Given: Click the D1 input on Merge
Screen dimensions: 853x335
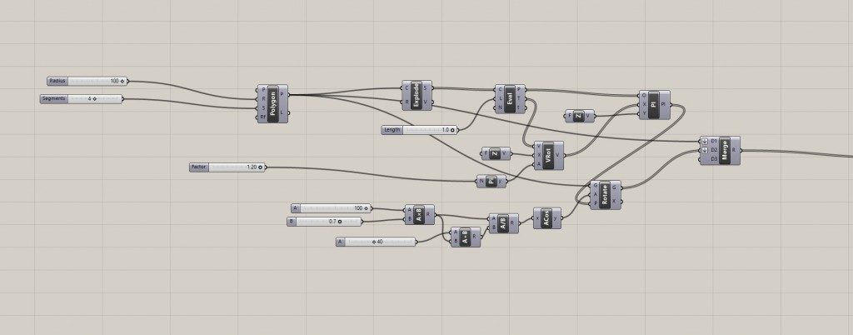Looking at the screenshot, I should click(x=714, y=141).
